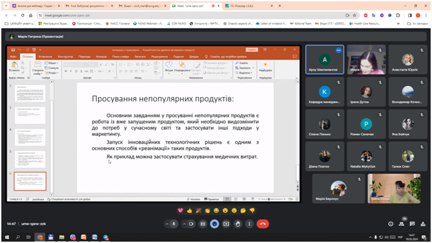
Task: Open Chrome tab search dropdown arrow
Action: pos(6,6)
